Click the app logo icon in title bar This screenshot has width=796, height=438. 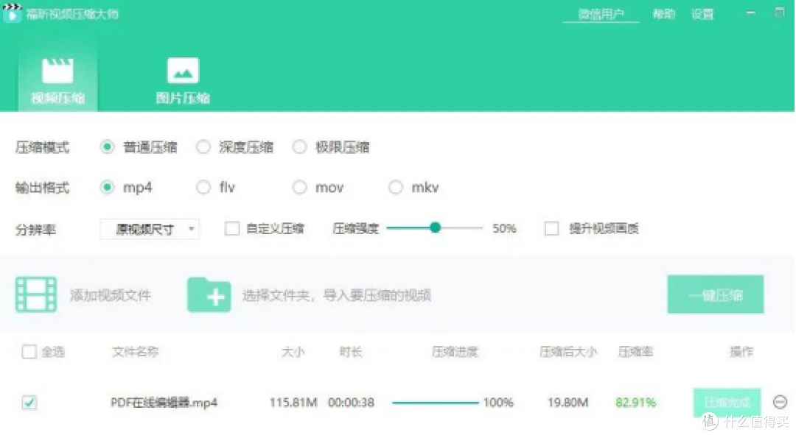tap(13, 13)
